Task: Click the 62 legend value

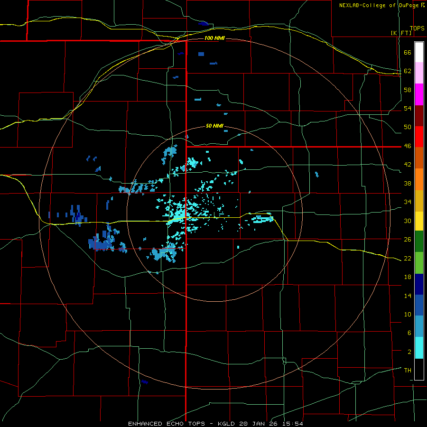Action: [x=408, y=71]
